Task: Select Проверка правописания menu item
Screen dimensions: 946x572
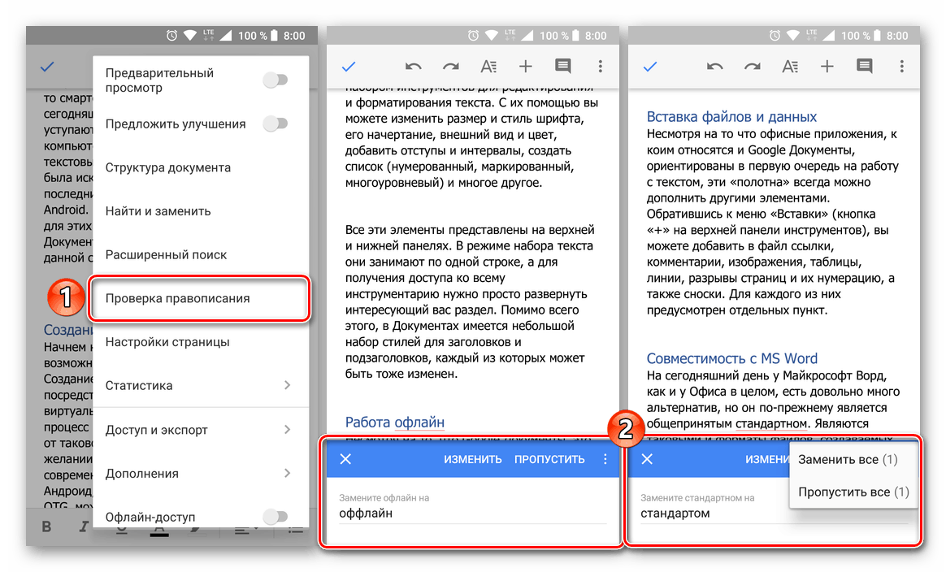Action: point(200,299)
